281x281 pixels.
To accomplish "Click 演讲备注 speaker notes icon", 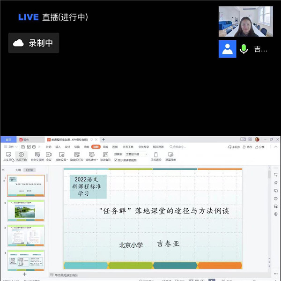I will [105, 155].
